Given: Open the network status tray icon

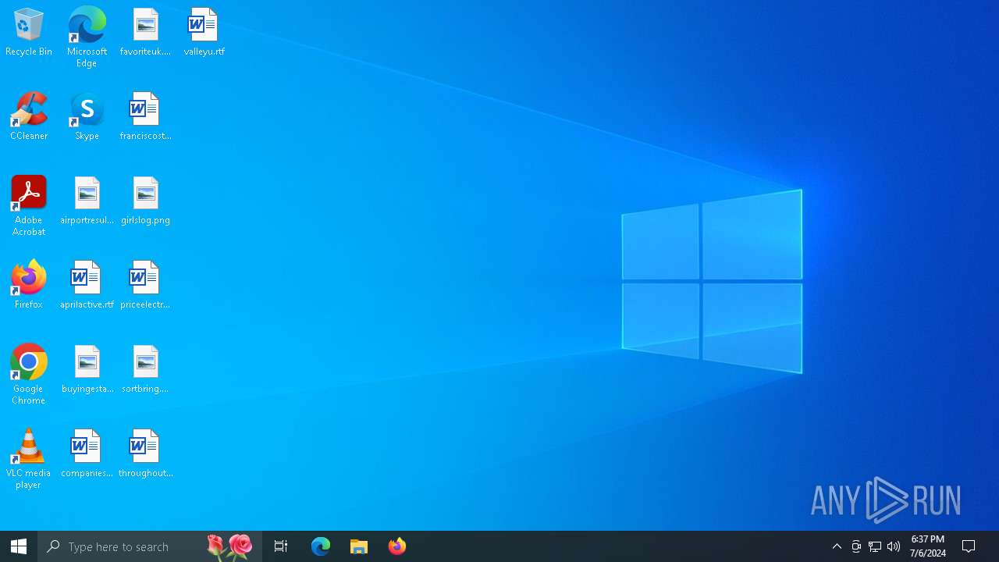Looking at the screenshot, I should click(875, 546).
